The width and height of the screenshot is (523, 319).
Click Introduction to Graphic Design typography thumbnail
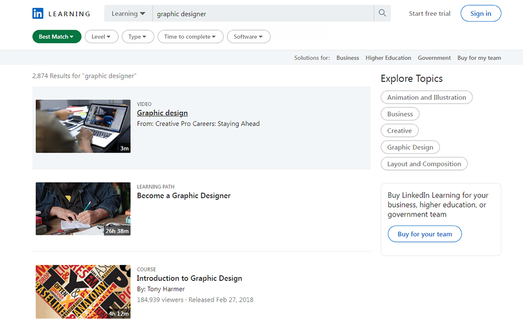83,292
